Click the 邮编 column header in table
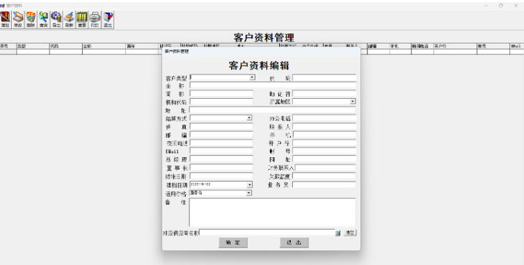Image resolution: width=524 pixels, height=265 pixels. point(379,46)
